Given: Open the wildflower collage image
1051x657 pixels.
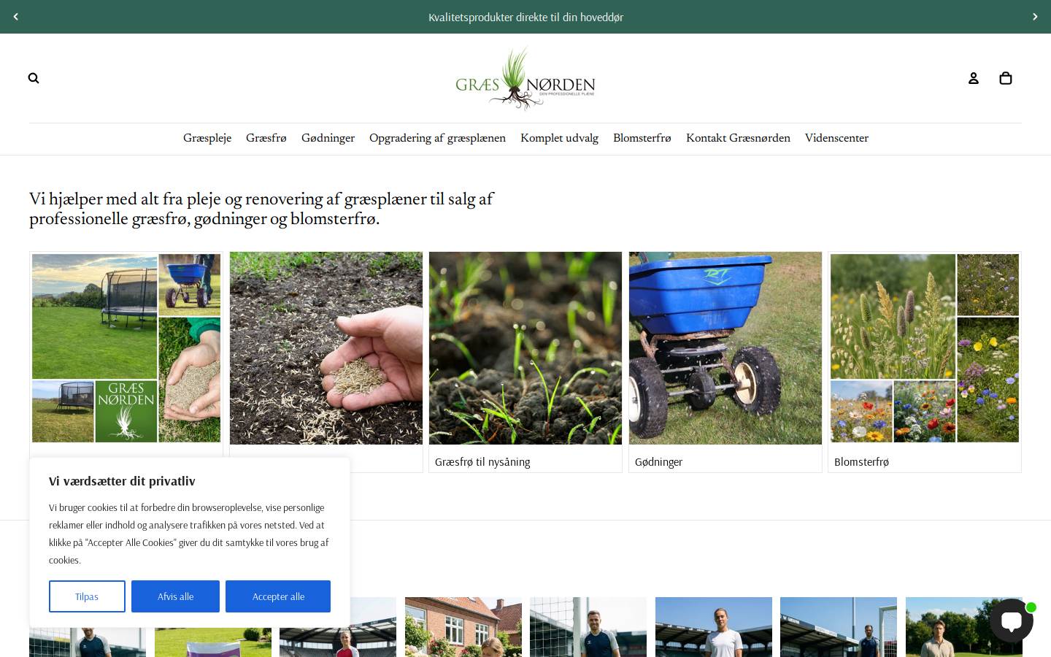Looking at the screenshot, I should tap(925, 348).
